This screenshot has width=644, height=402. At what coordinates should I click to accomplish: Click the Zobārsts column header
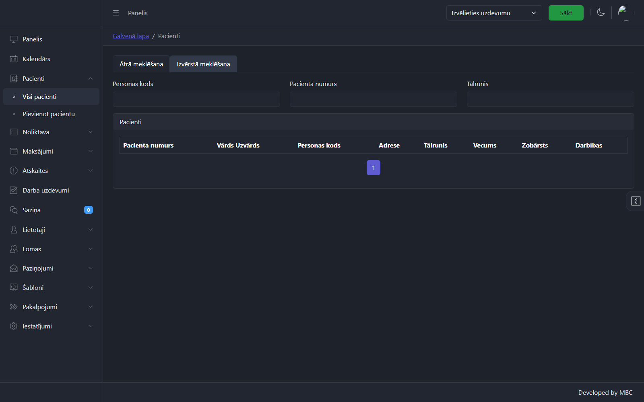click(535, 145)
